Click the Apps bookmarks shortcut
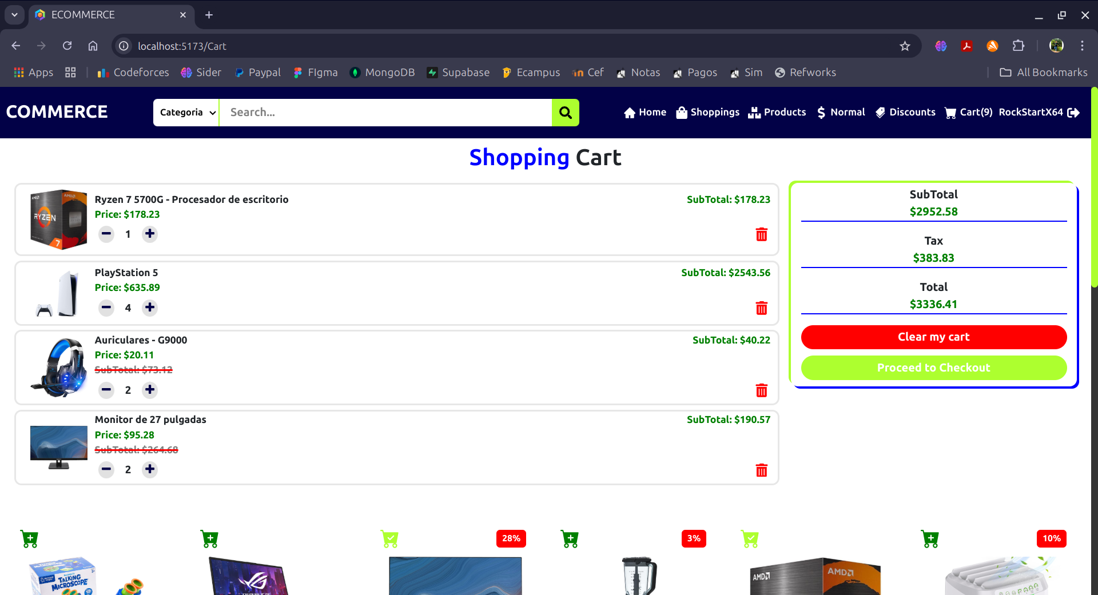Viewport: 1098px width, 595px height. (34, 73)
